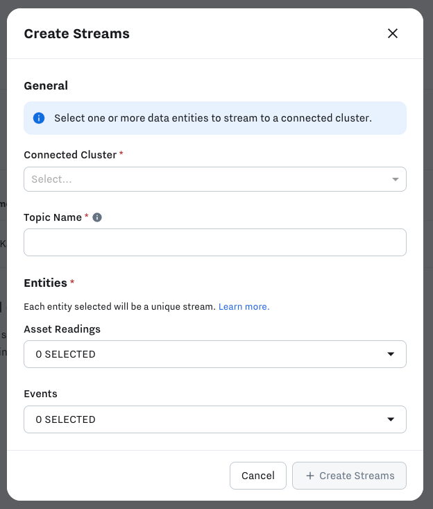Click the Connected Cluster dropdown caret

tap(396, 179)
